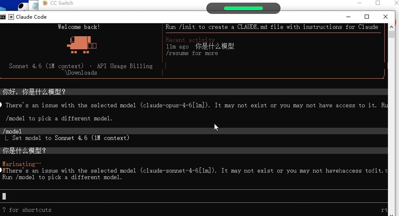This screenshot has height=216, width=399.
Task: Click the orange Claude mascot logo
Action: [x=81, y=44]
